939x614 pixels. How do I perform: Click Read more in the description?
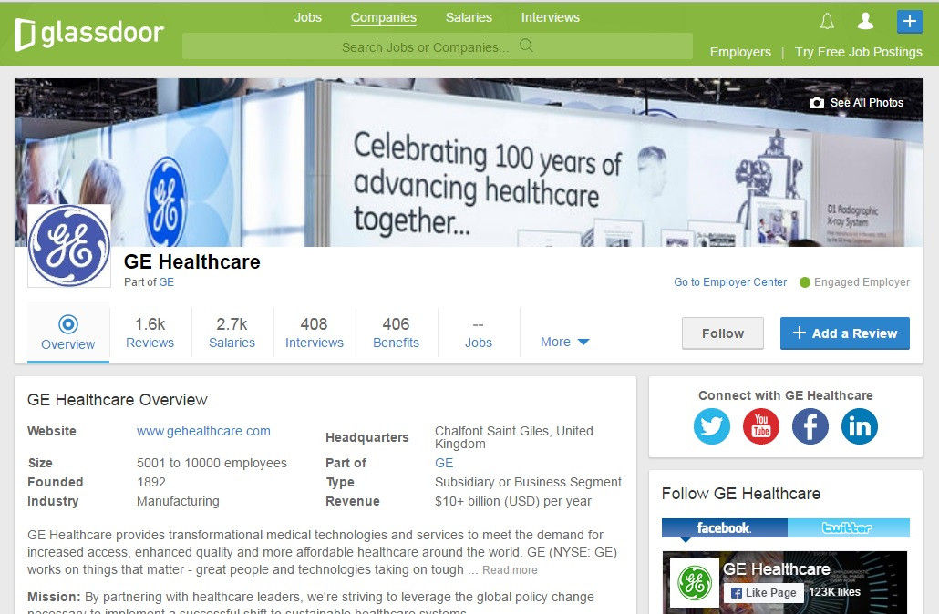510,569
